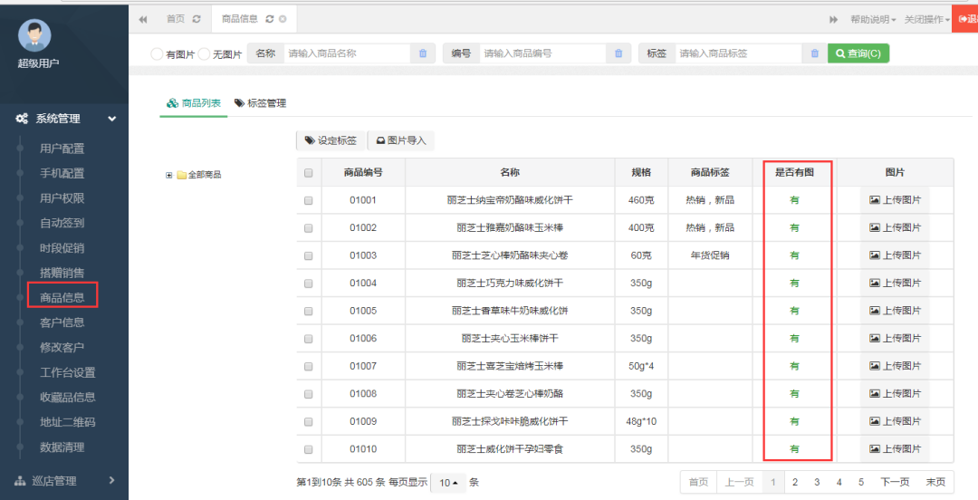Open 地址二维码 in the sidebar
The image size is (978, 500).
coord(67,423)
